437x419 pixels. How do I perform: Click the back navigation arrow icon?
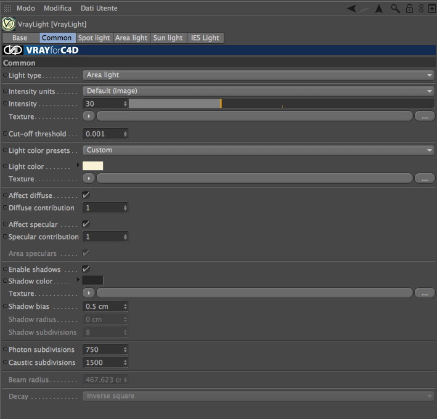tap(351, 9)
